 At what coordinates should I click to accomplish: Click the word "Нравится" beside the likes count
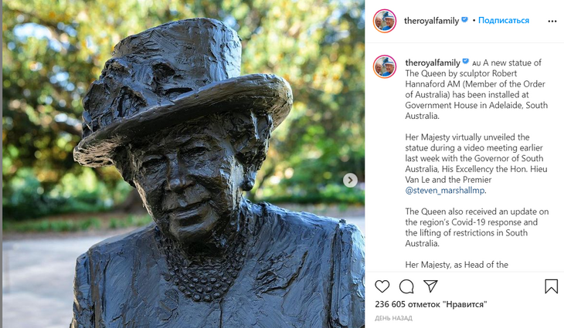(x=466, y=305)
